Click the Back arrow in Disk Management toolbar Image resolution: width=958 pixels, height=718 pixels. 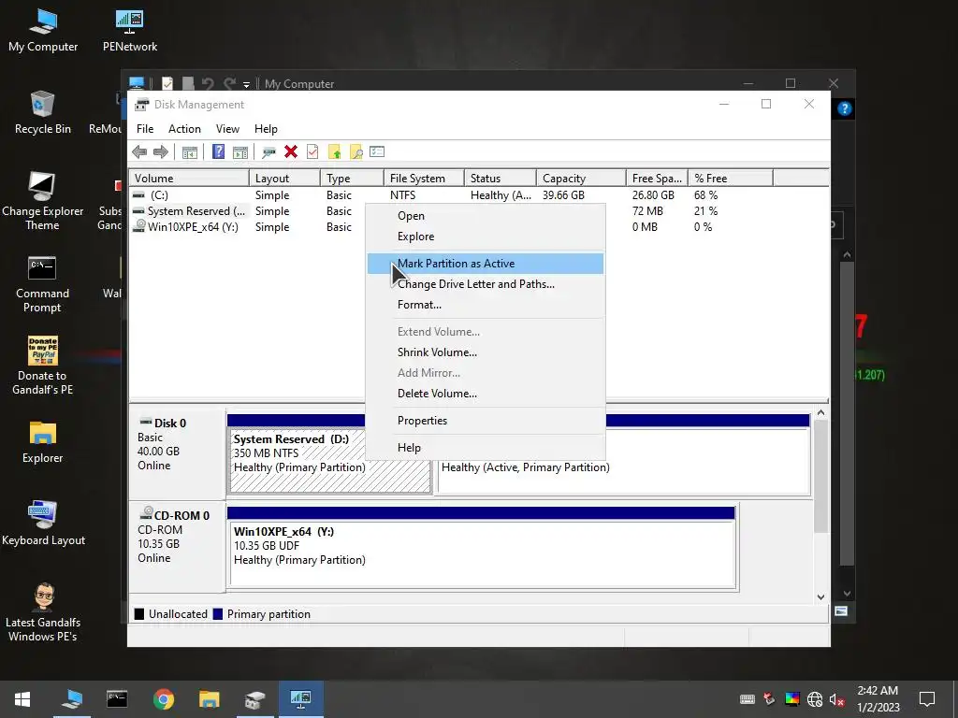click(139, 152)
